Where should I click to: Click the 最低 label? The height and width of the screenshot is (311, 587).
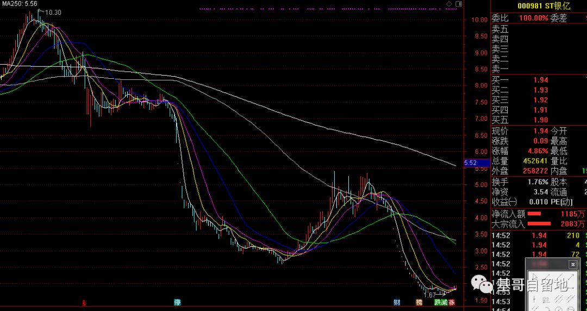[559, 151]
